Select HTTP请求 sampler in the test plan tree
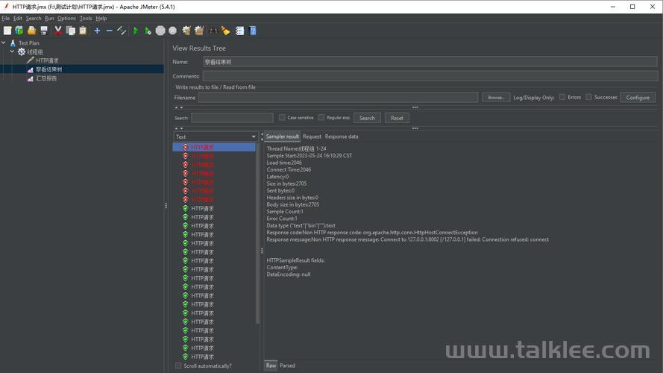This screenshot has height=373, width=663. click(47, 60)
